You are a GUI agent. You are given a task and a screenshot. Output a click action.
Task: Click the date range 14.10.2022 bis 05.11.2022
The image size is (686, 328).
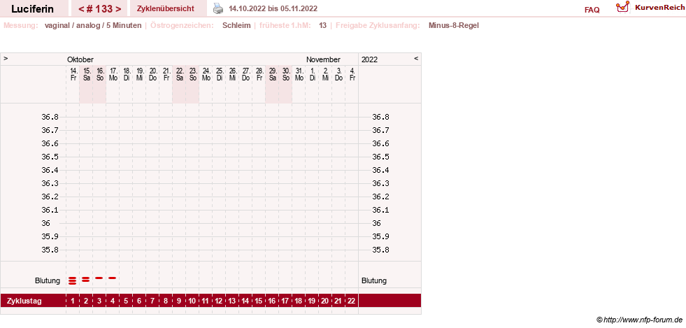(x=273, y=9)
